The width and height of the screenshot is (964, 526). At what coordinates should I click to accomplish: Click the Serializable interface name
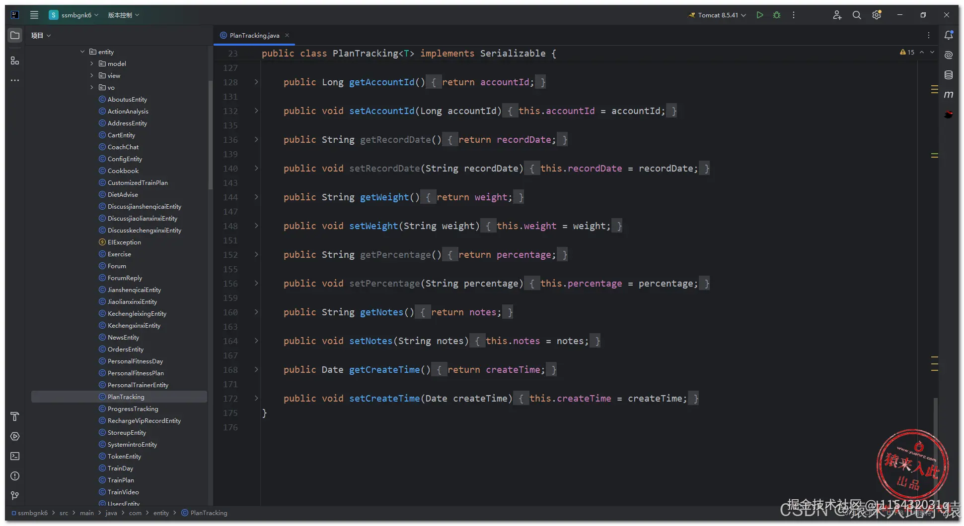(x=513, y=53)
